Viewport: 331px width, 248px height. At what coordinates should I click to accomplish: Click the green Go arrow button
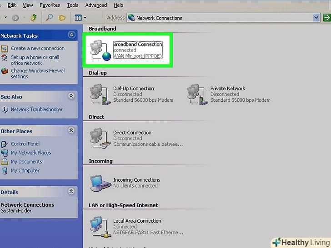[327, 18]
